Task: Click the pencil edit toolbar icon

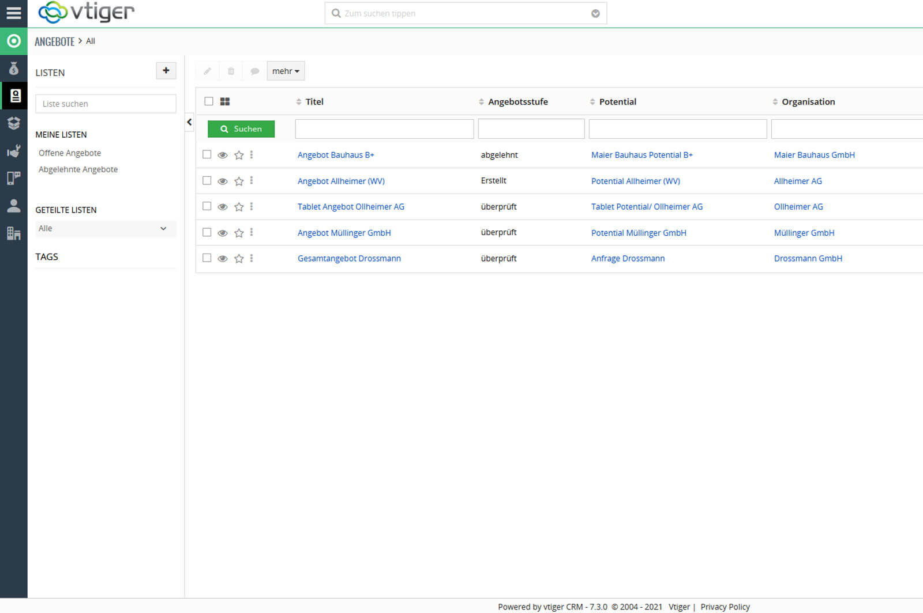Action: (207, 71)
